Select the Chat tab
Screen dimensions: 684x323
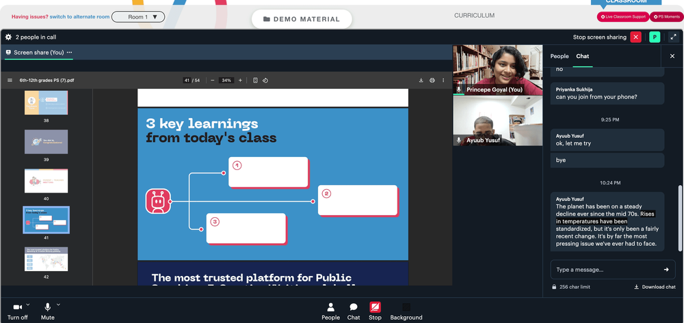[582, 56]
